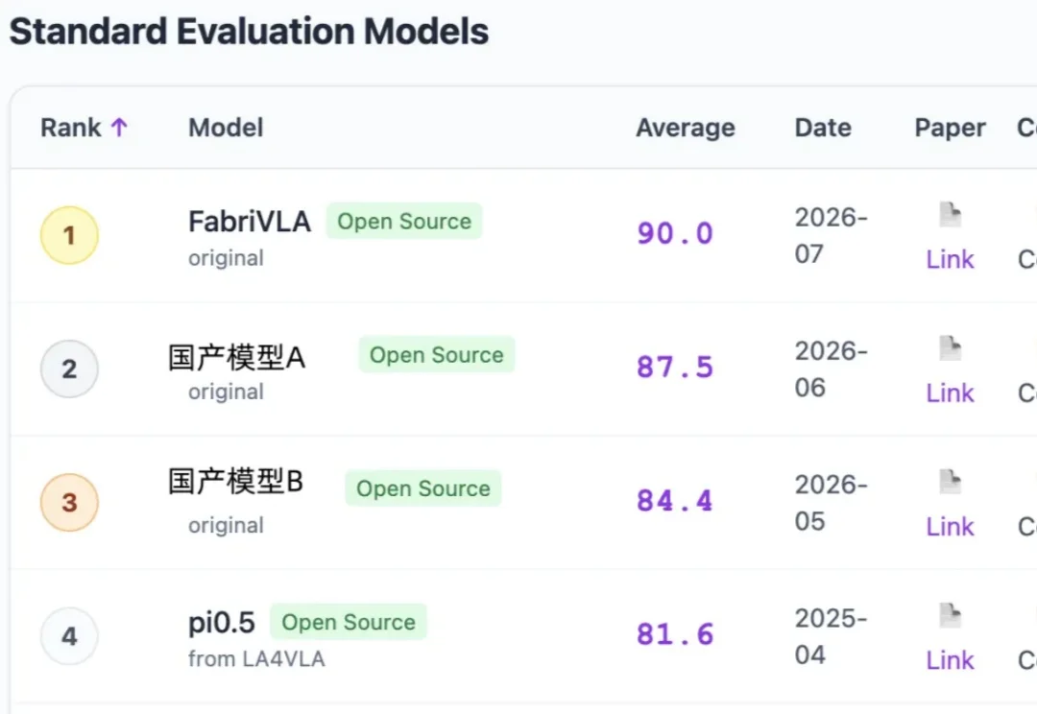Image resolution: width=1037 pixels, height=714 pixels.
Task: Click the Open Source tag beside FabriVLA
Action: [404, 221]
